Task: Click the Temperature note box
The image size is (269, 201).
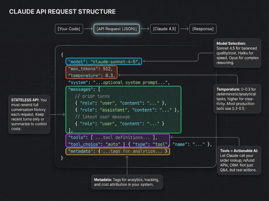Action: click(x=238, y=99)
